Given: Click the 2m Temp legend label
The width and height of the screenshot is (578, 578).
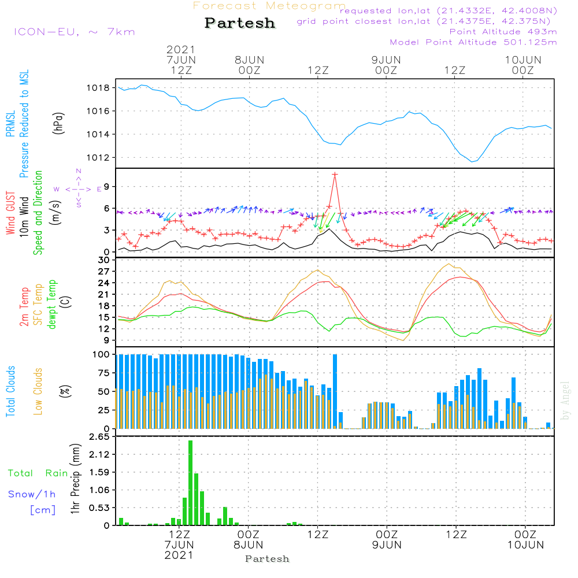Looking at the screenshot, I should (24, 307).
